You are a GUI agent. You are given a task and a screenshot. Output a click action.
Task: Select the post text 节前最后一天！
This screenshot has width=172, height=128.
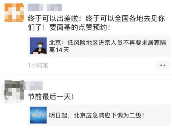click(51, 97)
